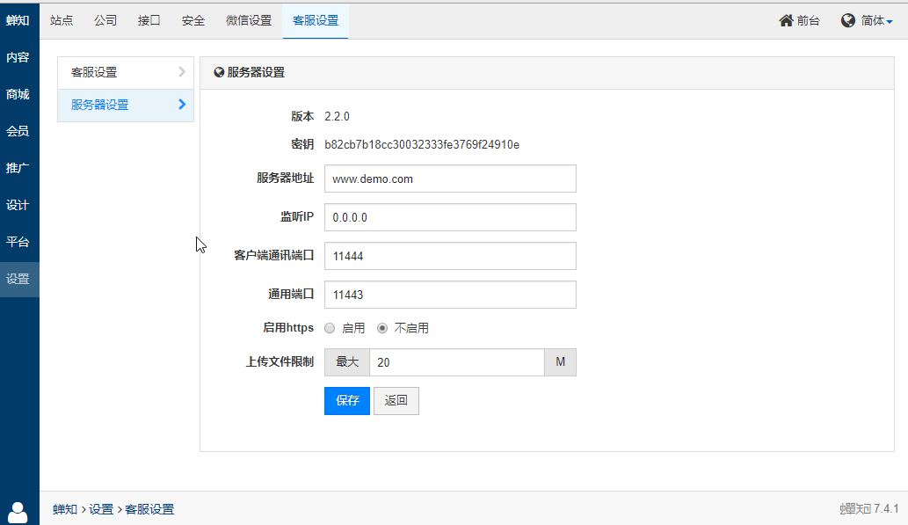The height and width of the screenshot is (525, 908).
Task: Select the 客服设置 top tab
Action: [x=316, y=21]
